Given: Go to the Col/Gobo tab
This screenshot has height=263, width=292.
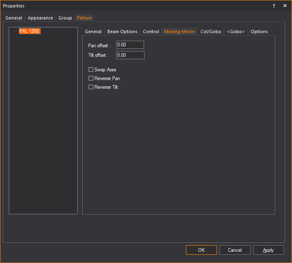Looking at the screenshot, I should coord(210,32).
